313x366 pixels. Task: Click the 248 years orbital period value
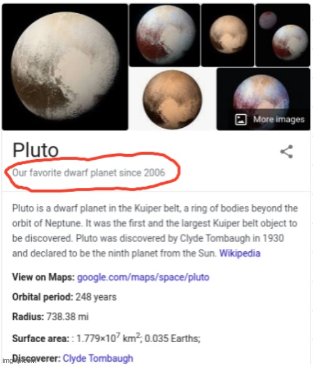(96, 297)
